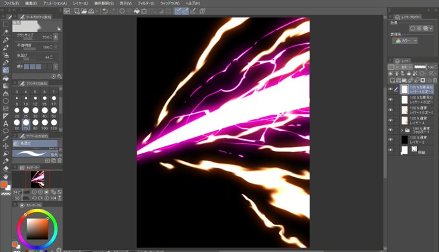Select brush size 70 preset

(26, 124)
